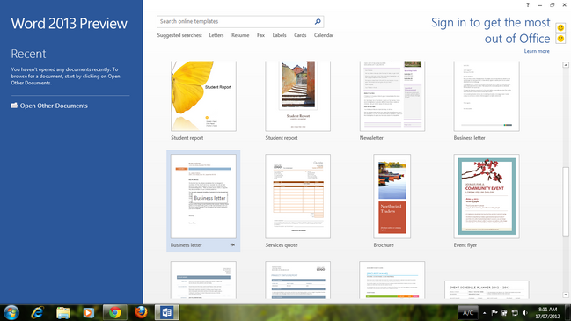Open the Project Name template thumbnail in the bottom row
This screenshot has width=571, height=321.
point(392,281)
